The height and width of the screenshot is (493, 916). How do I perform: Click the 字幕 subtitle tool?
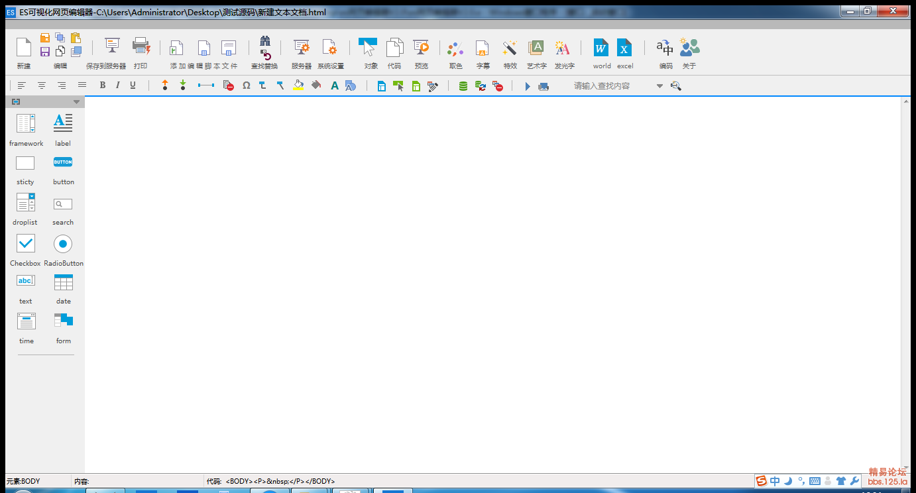(x=482, y=48)
